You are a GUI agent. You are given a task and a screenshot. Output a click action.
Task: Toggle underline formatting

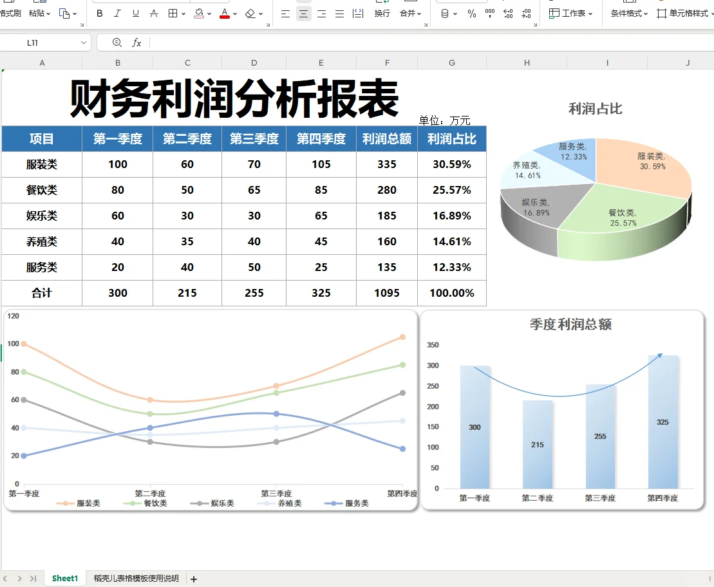136,14
